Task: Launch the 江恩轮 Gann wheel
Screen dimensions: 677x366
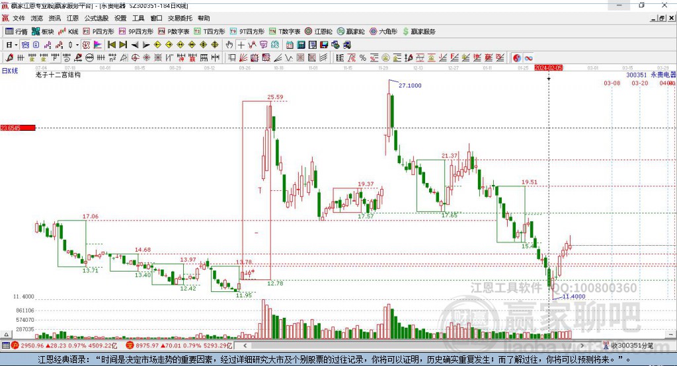Action: 319,32
